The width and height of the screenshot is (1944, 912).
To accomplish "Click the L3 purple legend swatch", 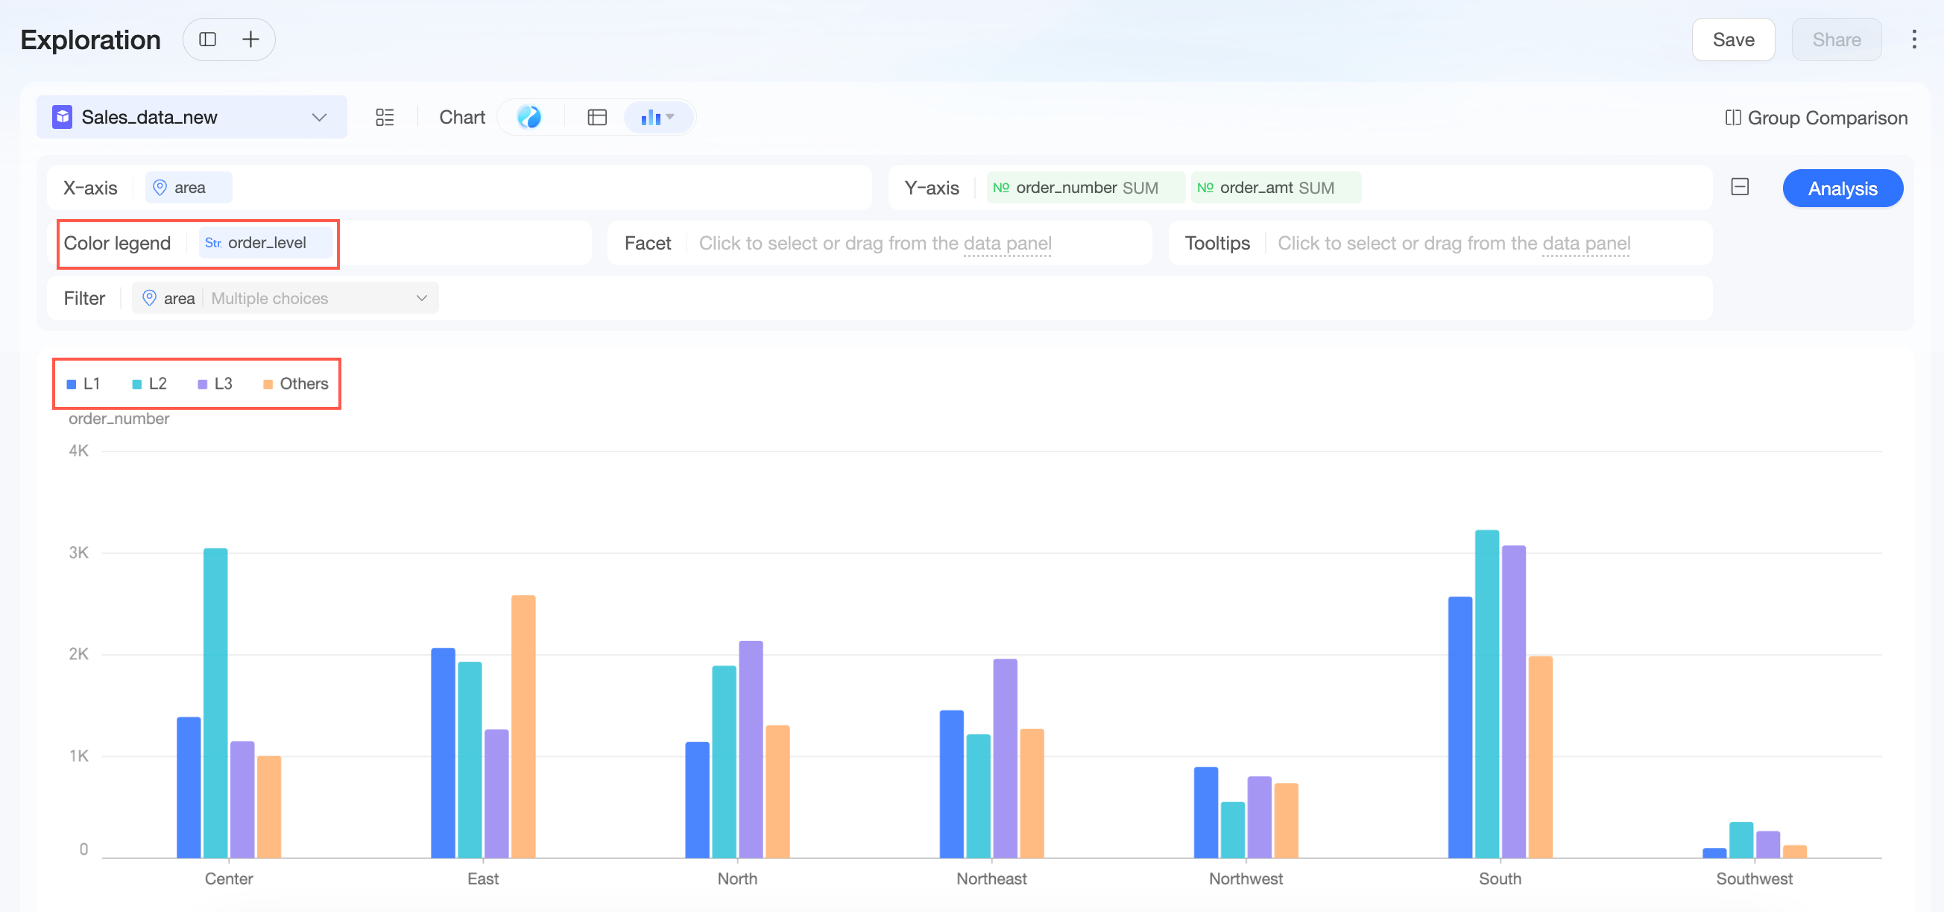I will pyautogui.click(x=202, y=384).
